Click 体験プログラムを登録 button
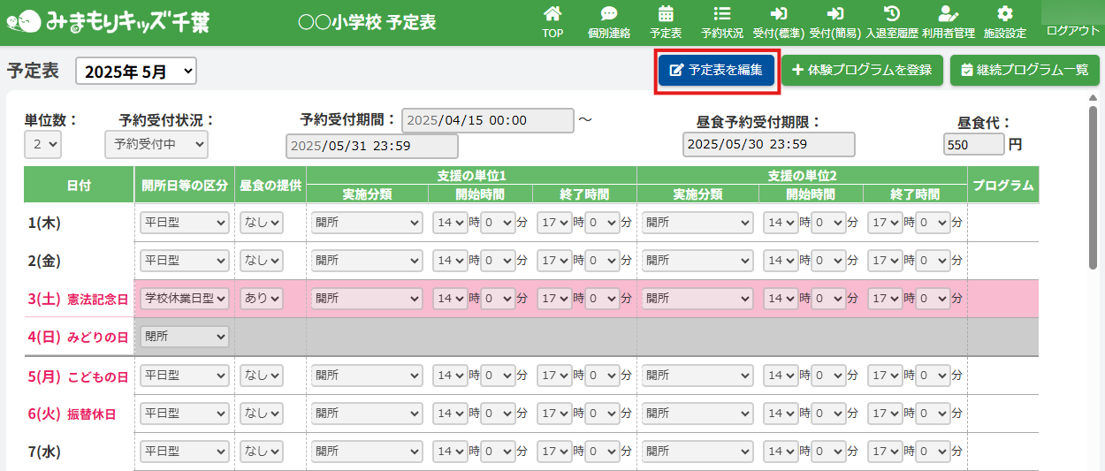Viewport: 1105px width, 471px height. coord(862,71)
